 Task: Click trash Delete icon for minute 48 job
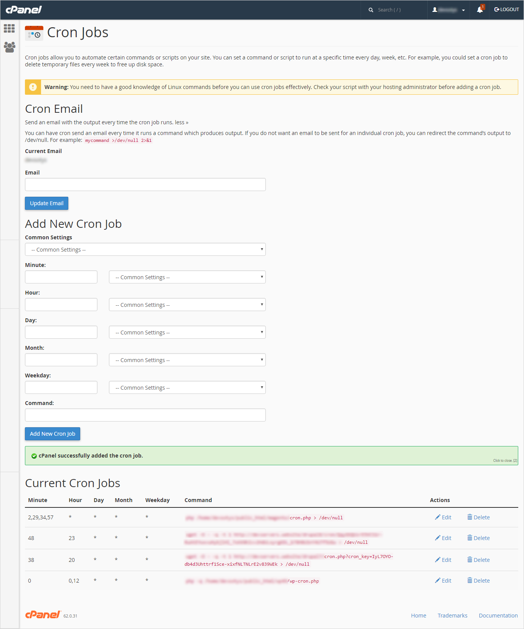click(470, 538)
